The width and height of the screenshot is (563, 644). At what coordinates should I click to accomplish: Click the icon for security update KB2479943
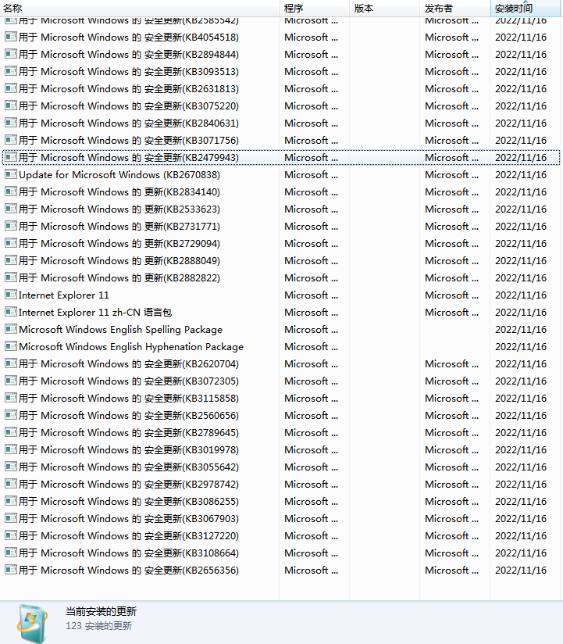point(11,157)
